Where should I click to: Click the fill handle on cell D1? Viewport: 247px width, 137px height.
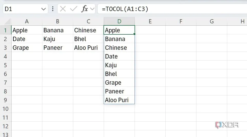pos(135,34)
